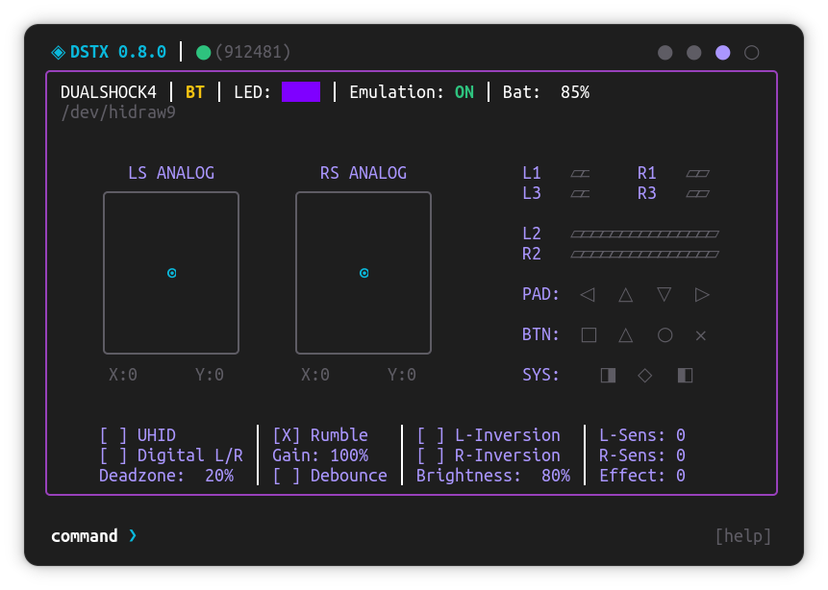
Task: Select the hollow outline page dot
Action: pos(751,52)
